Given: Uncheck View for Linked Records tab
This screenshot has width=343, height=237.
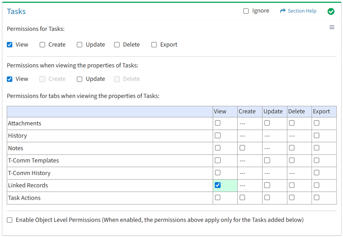Looking at the screenshot, I should coord(218,185).
